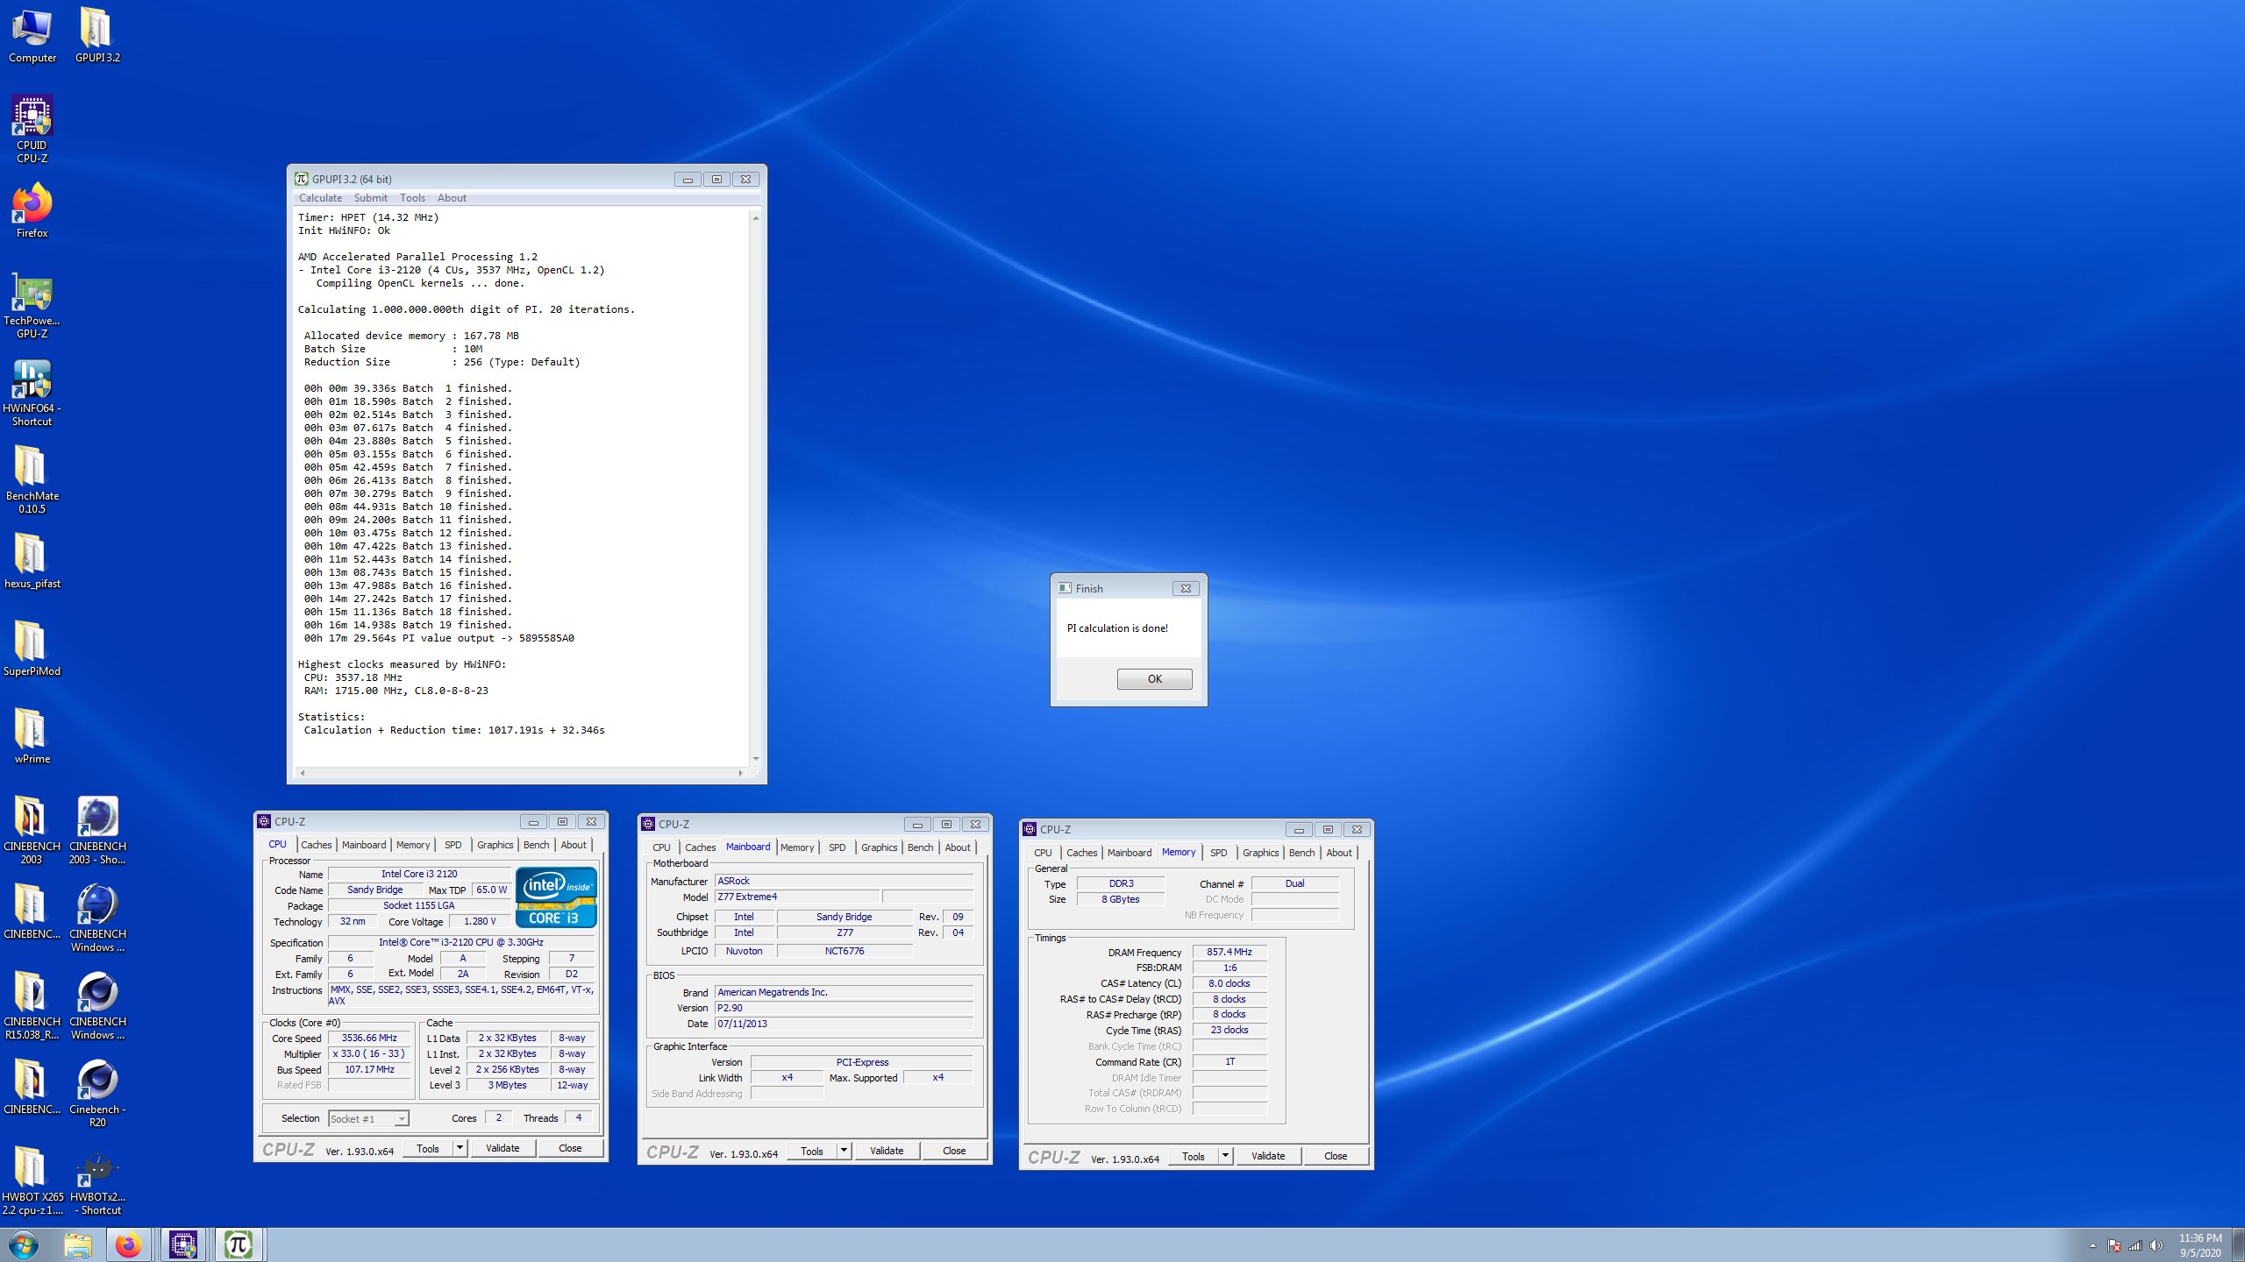Select SPD tab in first CPU-Z window
This screenshot has width=2245, height=1262.
coord(453,845)
